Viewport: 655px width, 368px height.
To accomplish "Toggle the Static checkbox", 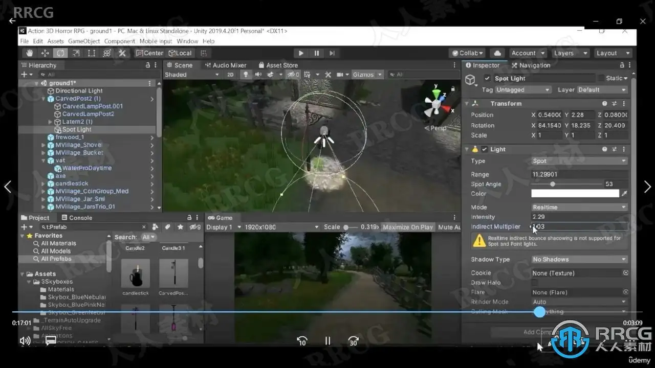I will click(x=601, y=78).
